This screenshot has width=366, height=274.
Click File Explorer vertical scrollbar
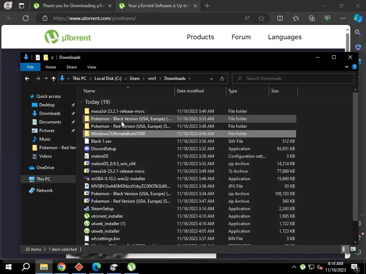[x=355, y=156]
